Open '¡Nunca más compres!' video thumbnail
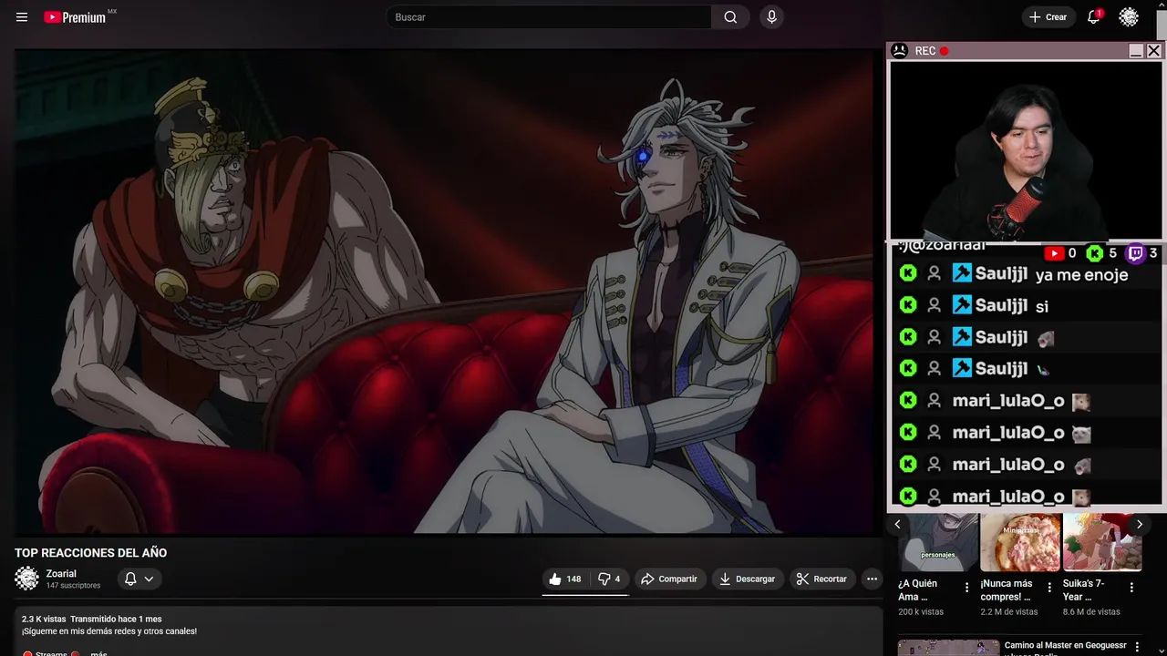Image resolution: width=1167 pixels, height=656 pixels. pyautogui.click(x=1020, y=542)
